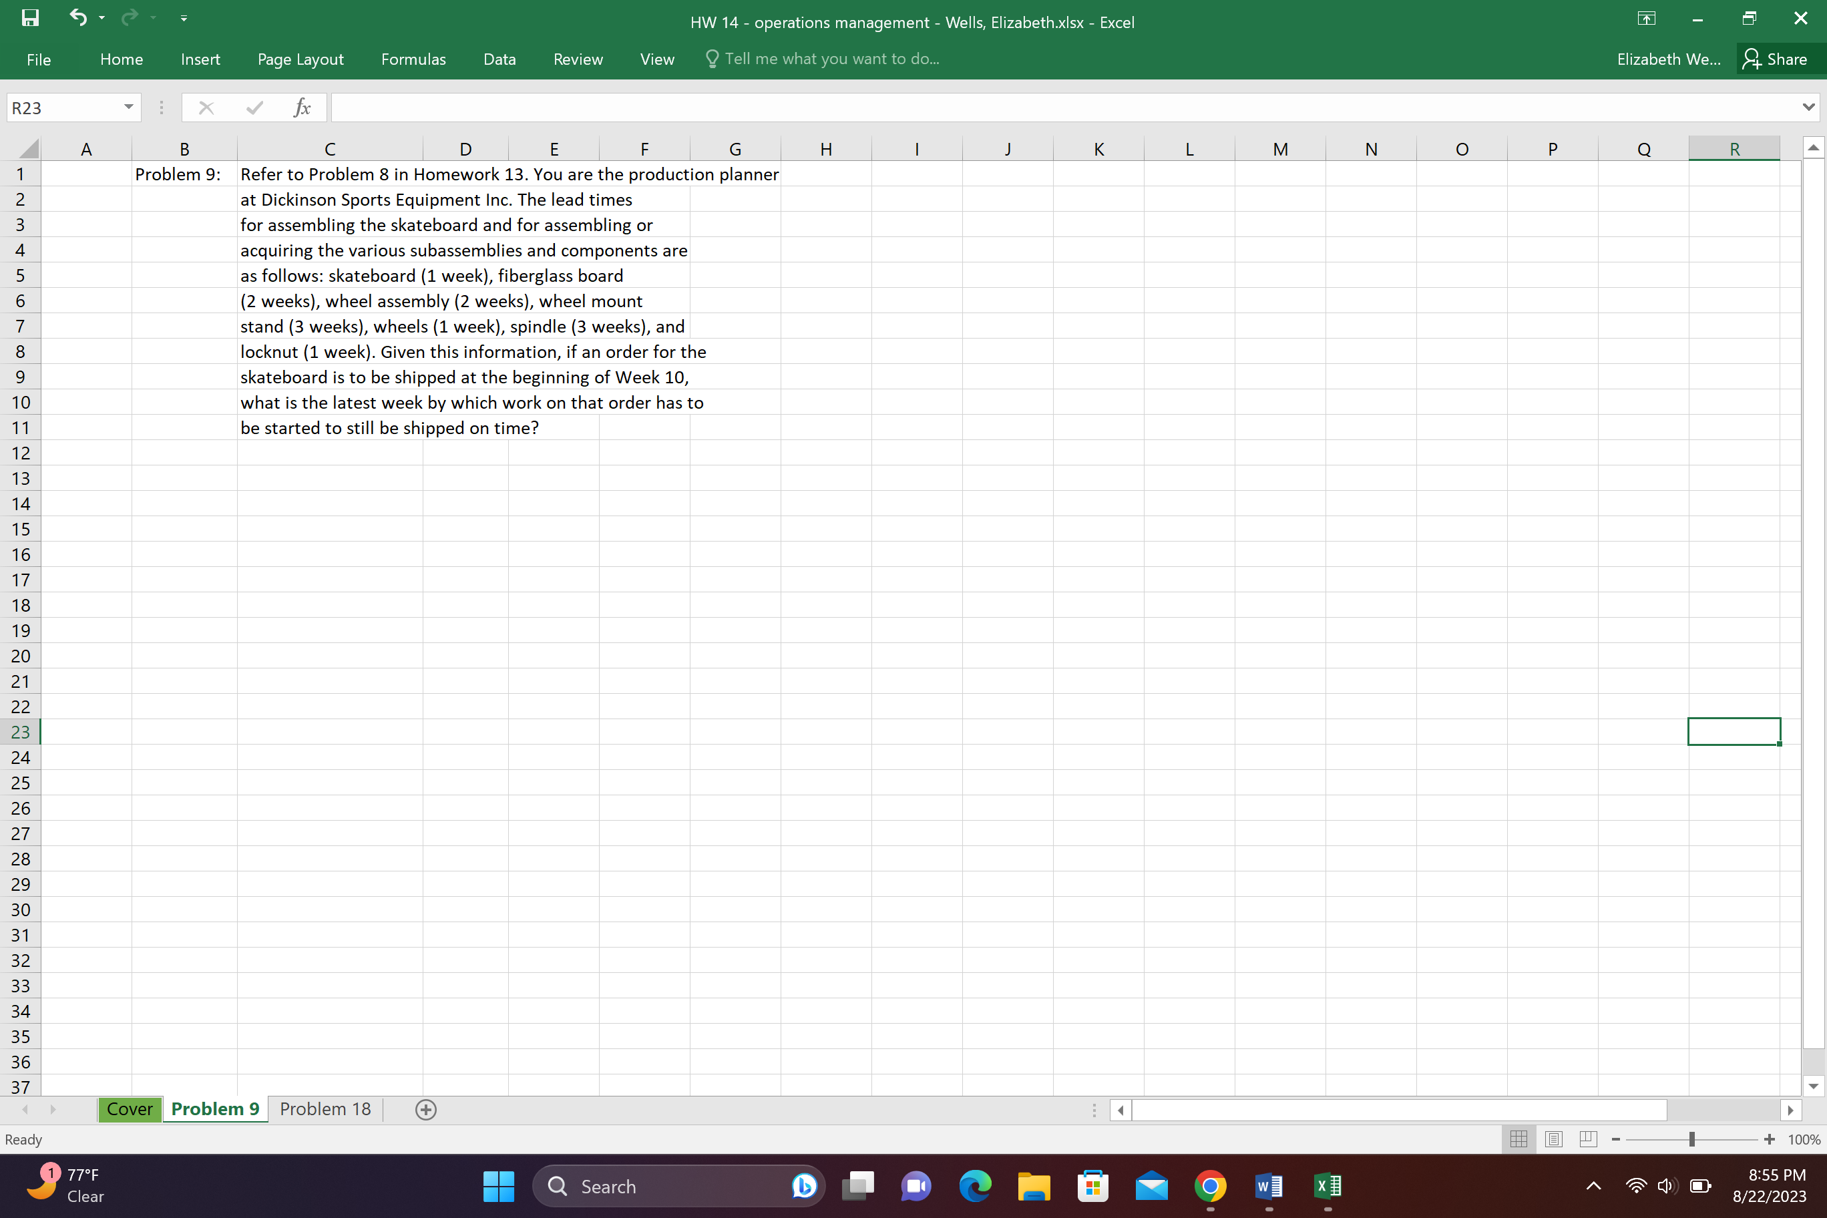Click the Undo arrow icon
1827x1218 pixels.
click(77, 17)
